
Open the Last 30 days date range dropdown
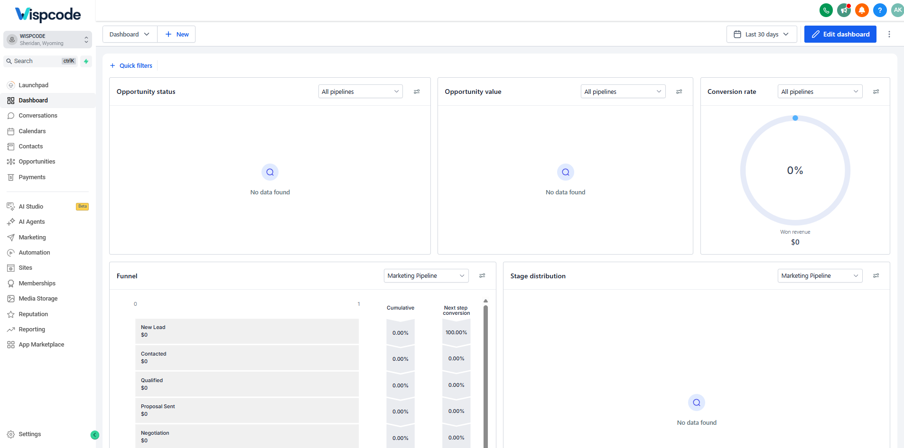[x=762, y=34]
